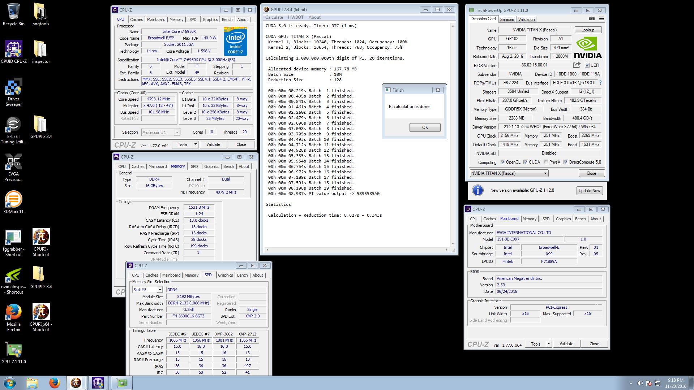This screenshot has height=390, width=694.
Task: Switch to Validation tab in GPU-Z
Action: pyautogui.click(x=526, y=19)
